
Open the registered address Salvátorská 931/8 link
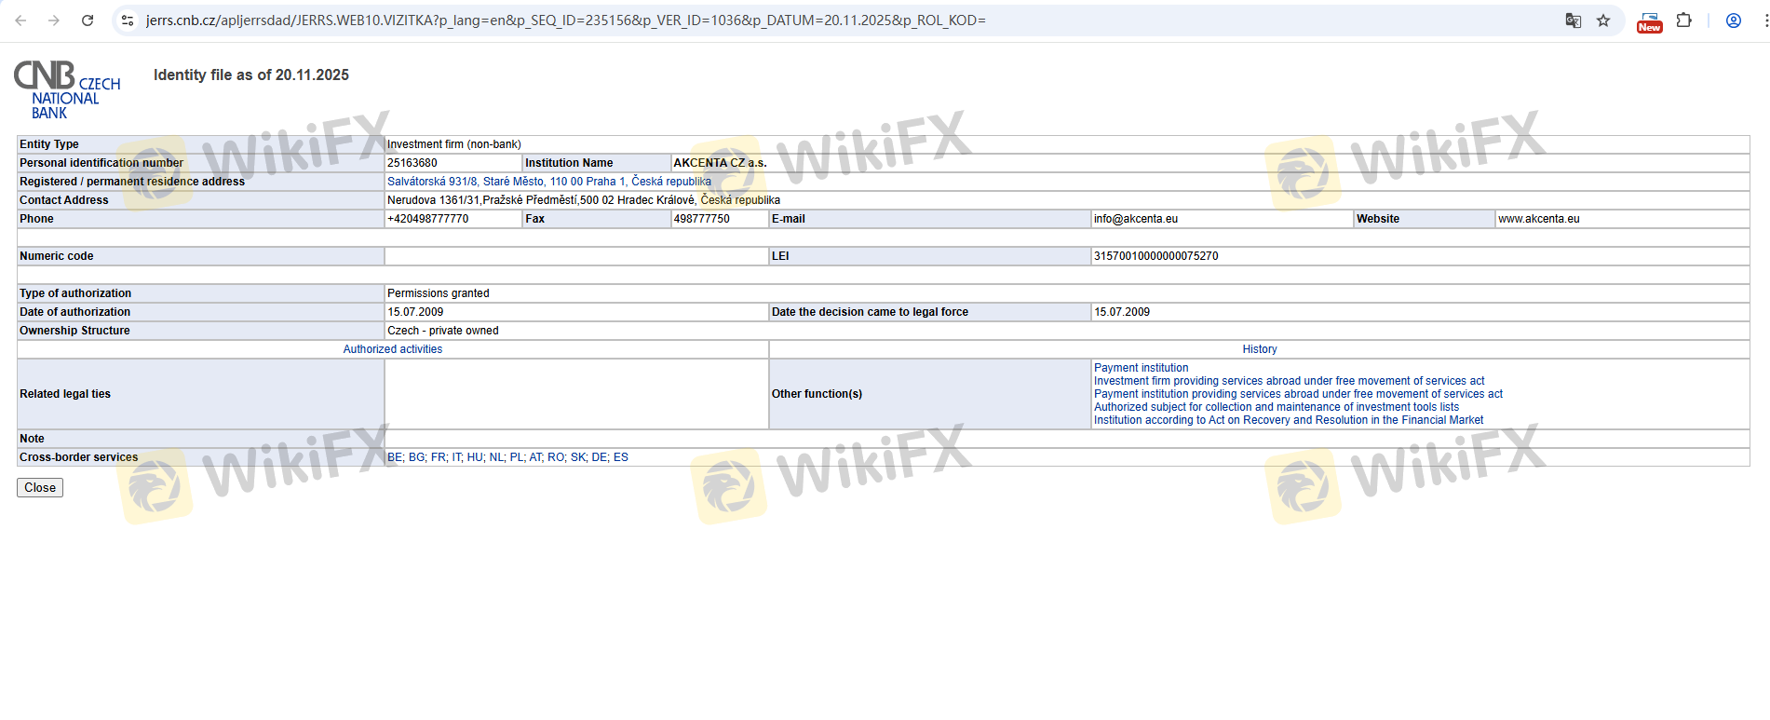(x=549, y=182)
